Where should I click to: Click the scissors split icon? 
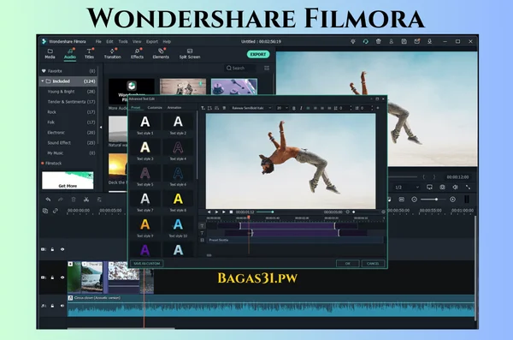(86, 200)
